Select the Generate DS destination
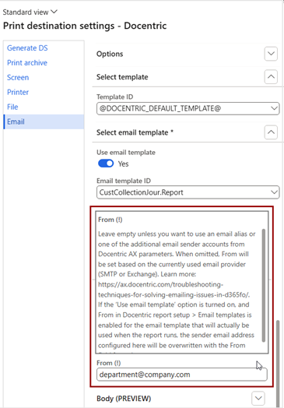Screen dimensions: 284x408 (27, 48)
